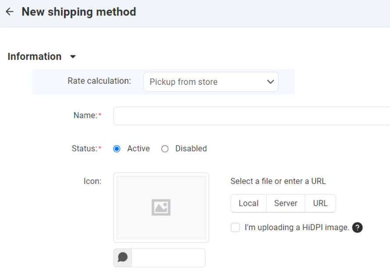390x278 pixels.
Task: Click the New shipping method page title
Action: pyautogui.click(x=79, y=12)
